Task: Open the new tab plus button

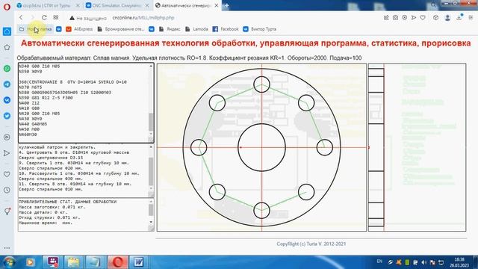Action: click(x=226, y=5)
